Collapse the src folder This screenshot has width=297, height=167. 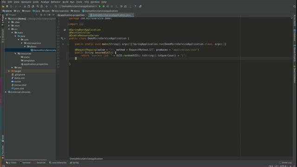click(9, 29)
